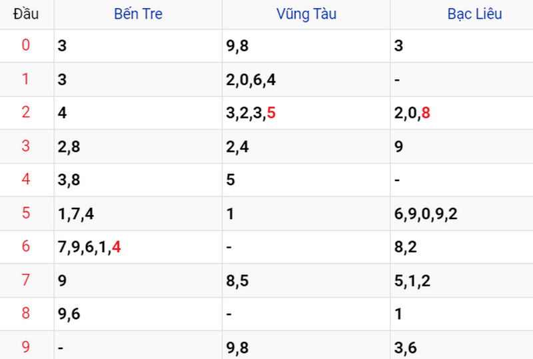Click the Bến Tre cell showing 1,7,4
This screenshot has height=359, width=533.
click(138, 214)
